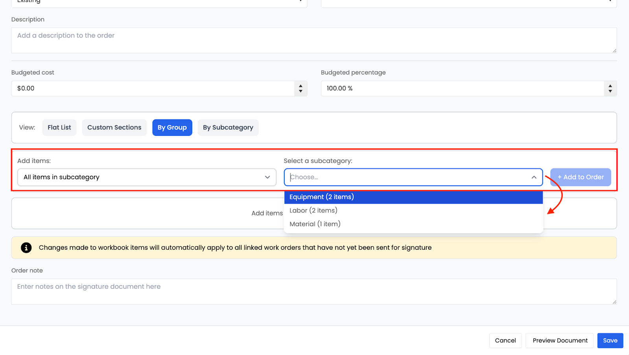Image resolution: width=629 pixels, height=355 pixels.
Task: Cancel the order form
Action: [x=505, y=340]
